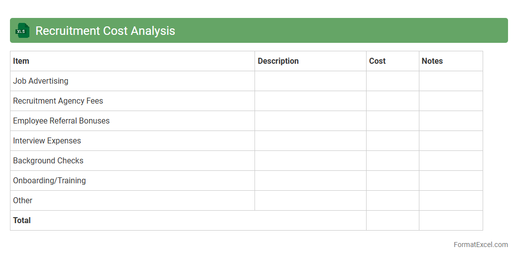Select the Cost column header
This screenshot has width=518, height=259.
tap(378, 61)
